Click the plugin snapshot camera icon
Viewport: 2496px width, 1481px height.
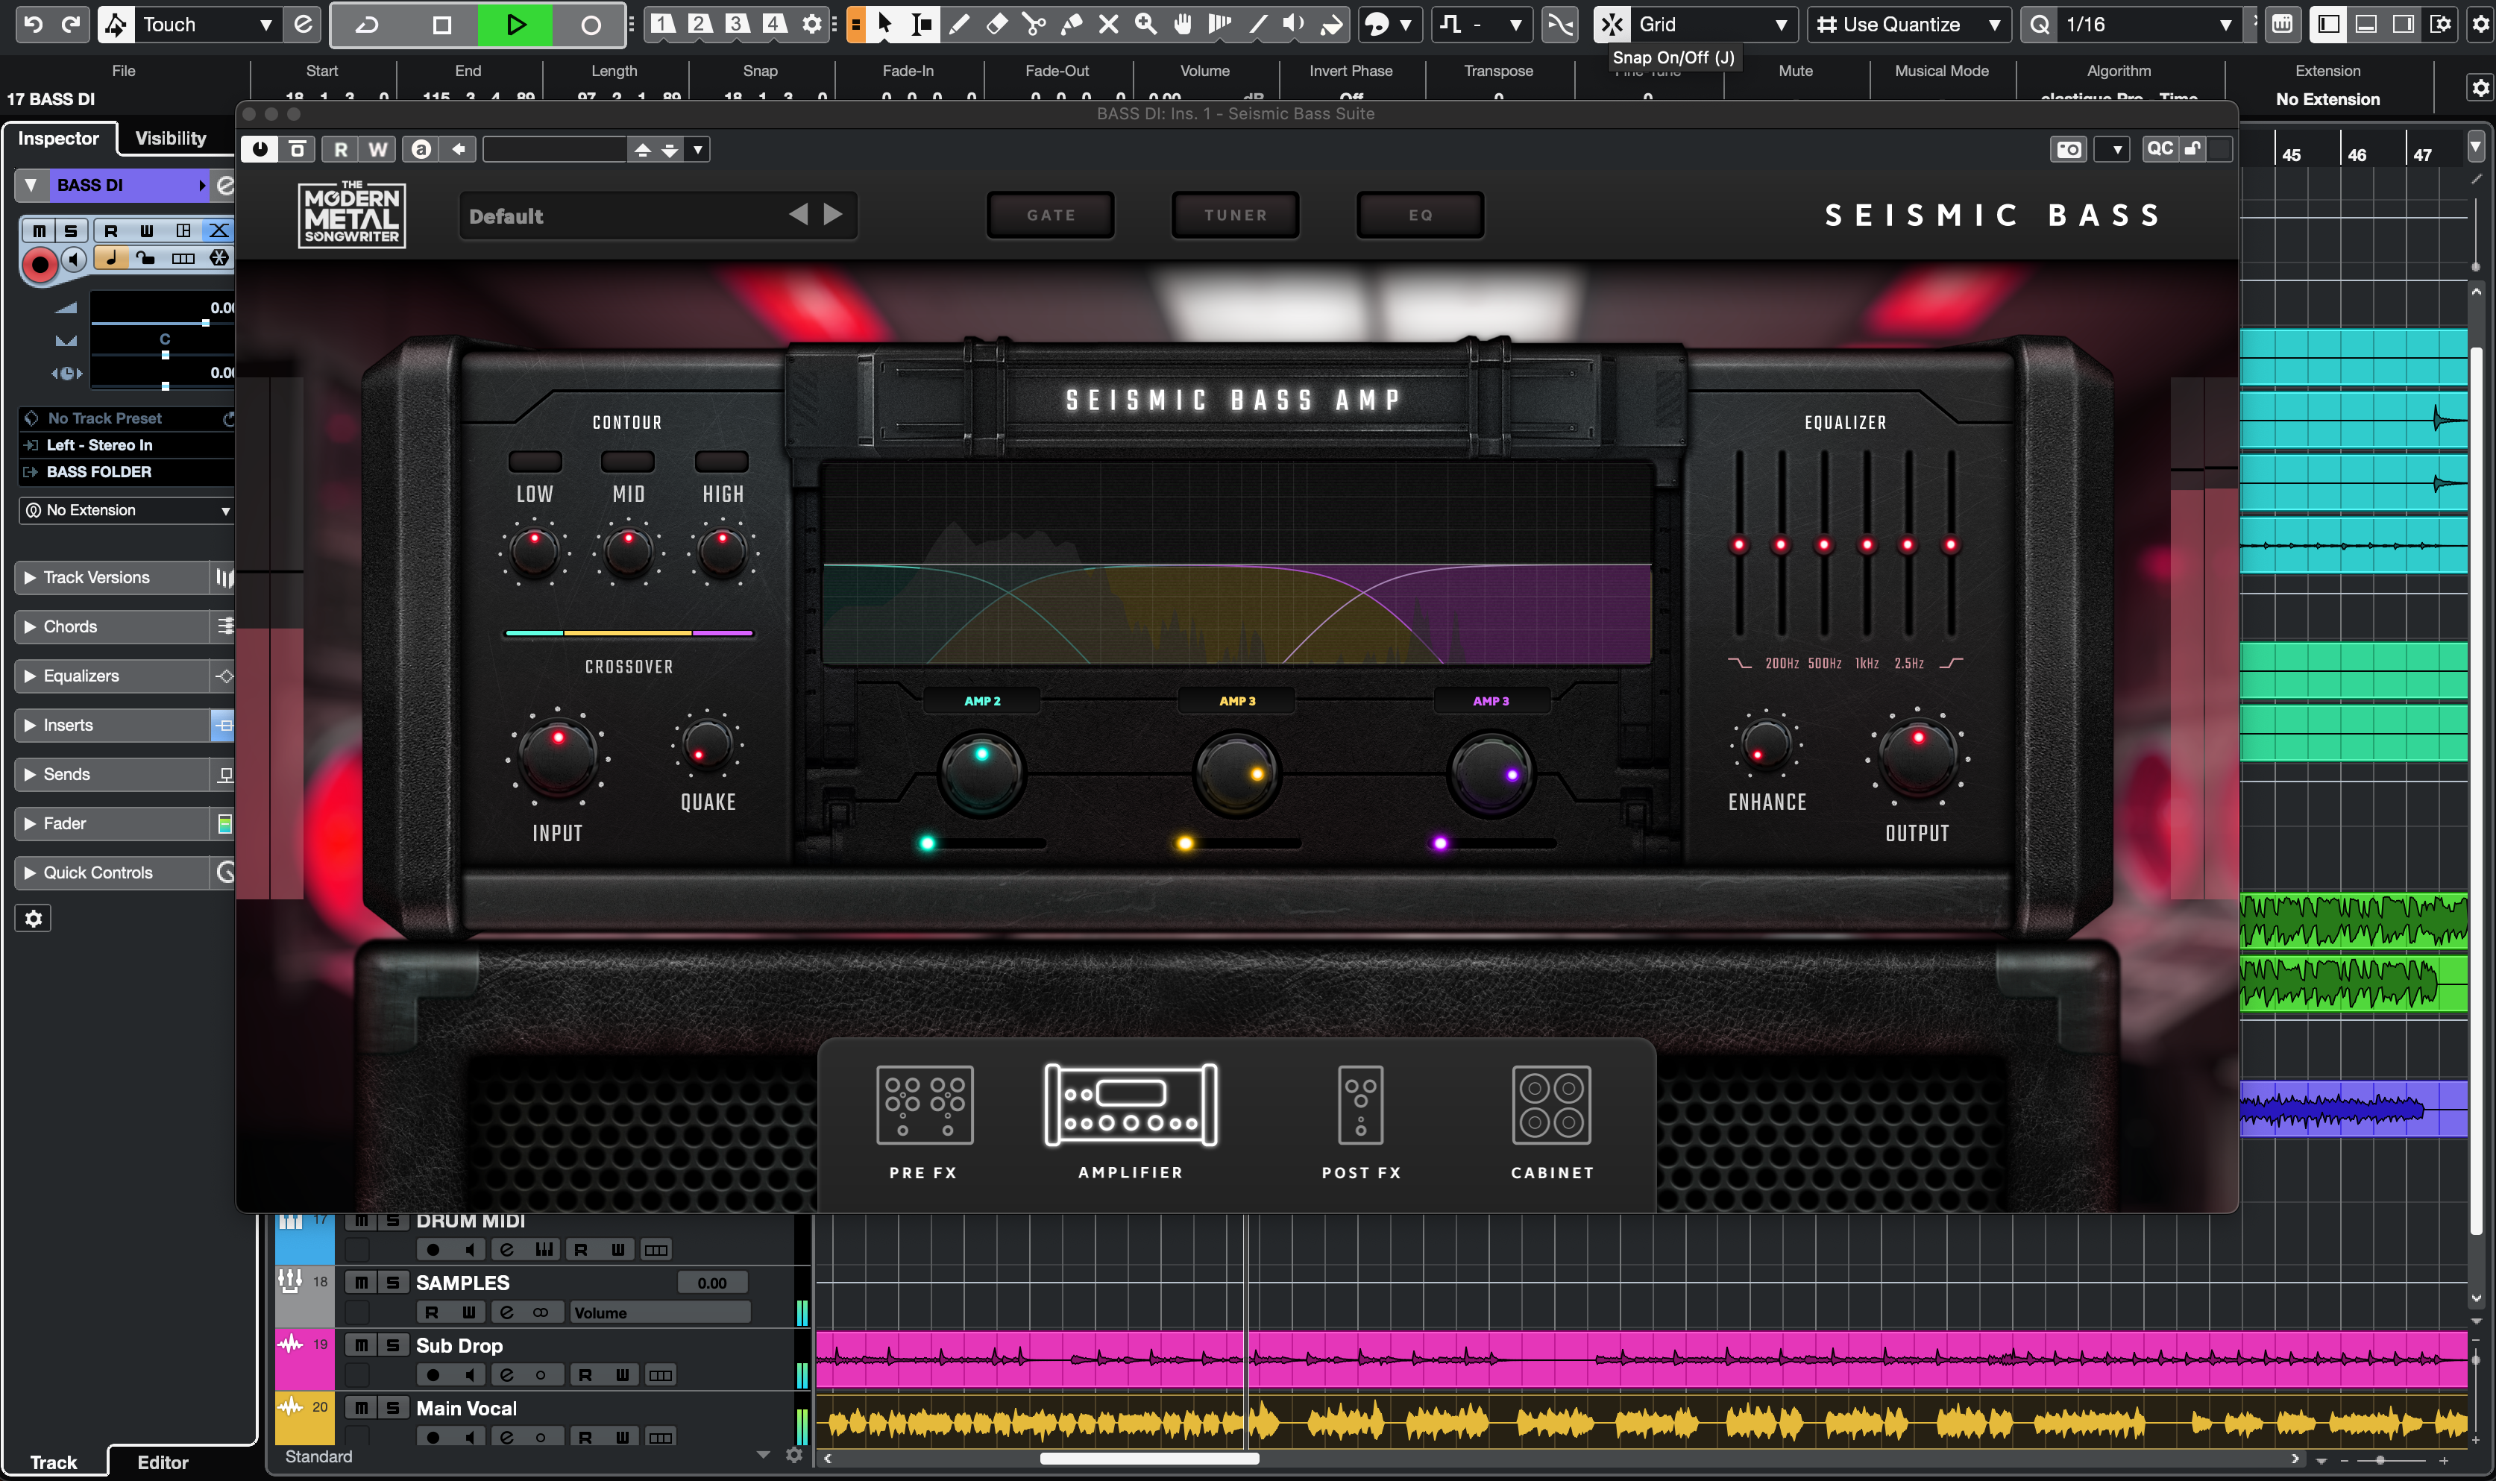click(2069, 150)
